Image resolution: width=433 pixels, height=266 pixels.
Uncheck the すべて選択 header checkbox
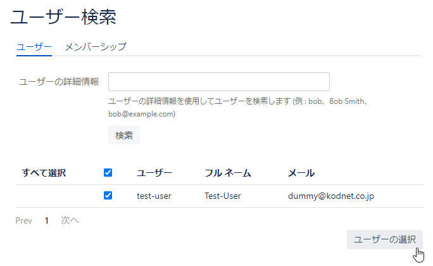[x=108, y=173]
